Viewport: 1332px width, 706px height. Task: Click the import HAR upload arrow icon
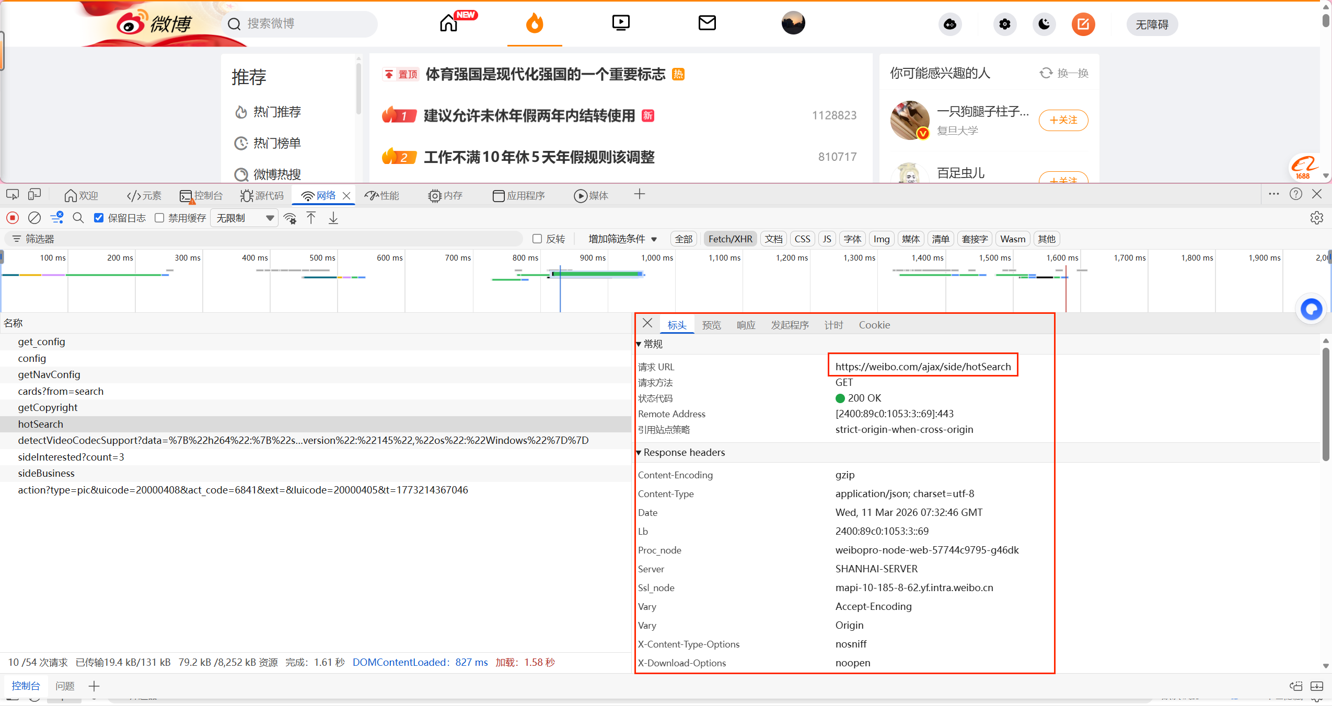tap(311, 218)
